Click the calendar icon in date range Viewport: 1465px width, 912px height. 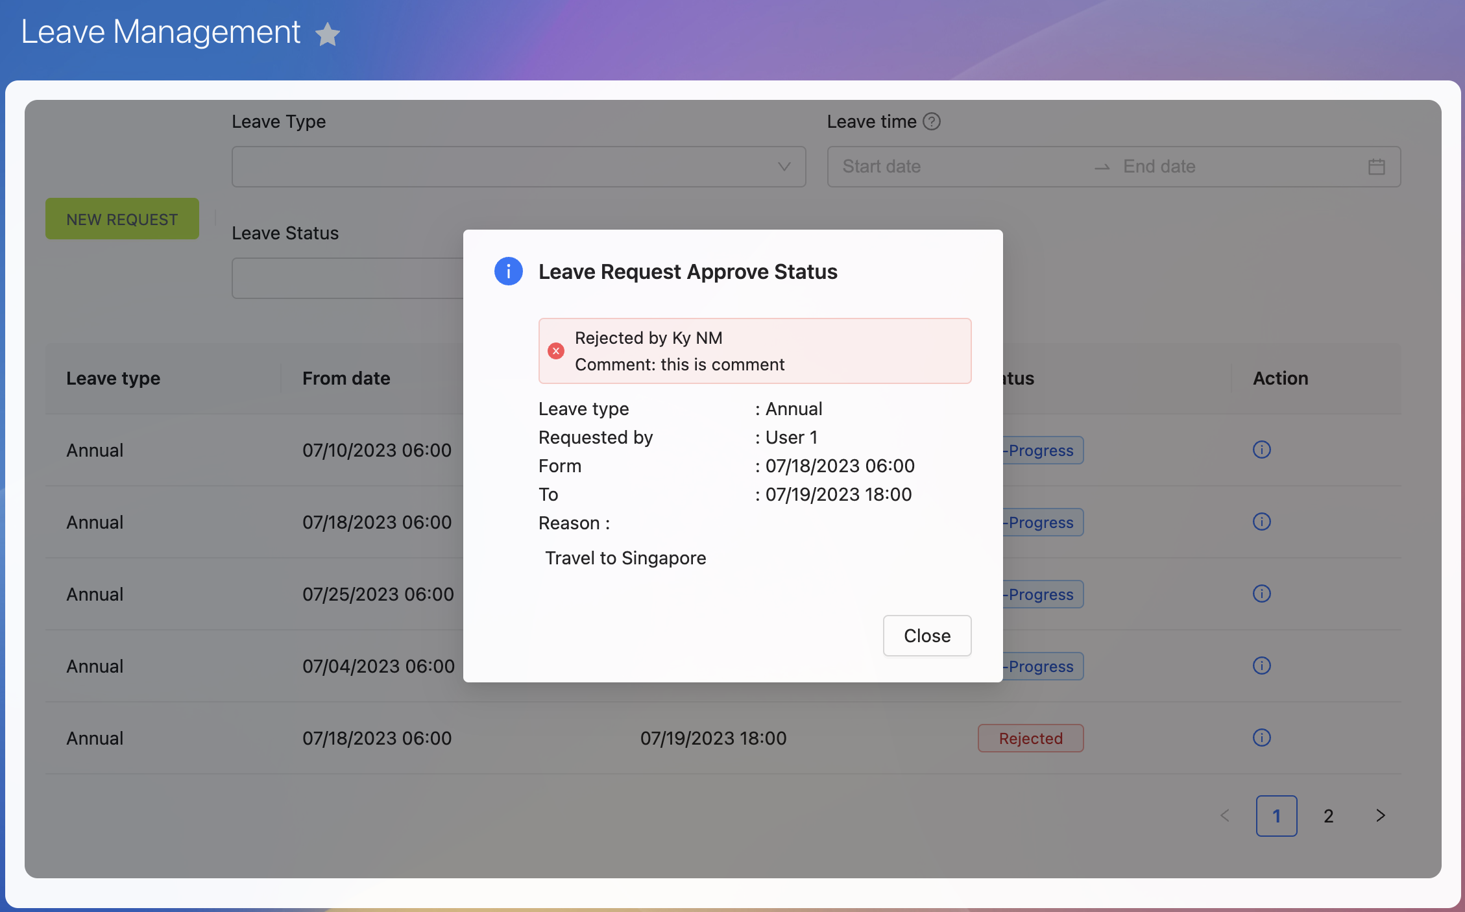coord(1376,167)
